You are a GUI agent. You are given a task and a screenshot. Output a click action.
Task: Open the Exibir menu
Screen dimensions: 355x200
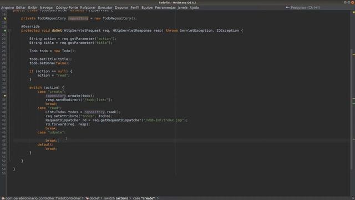coord(33,7)
